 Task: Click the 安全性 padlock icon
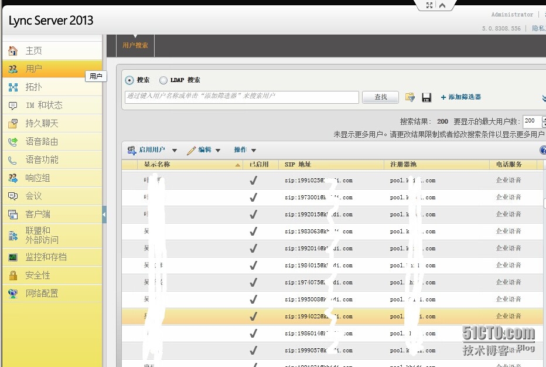[13, 276]
